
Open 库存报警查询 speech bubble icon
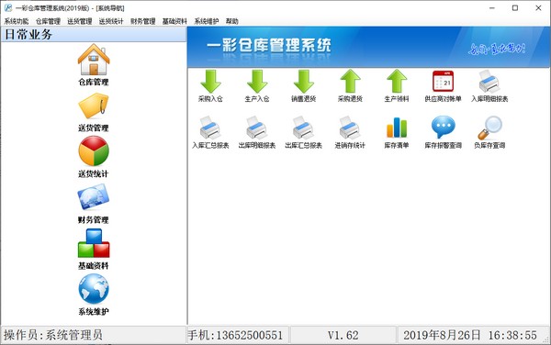point(444,127)
